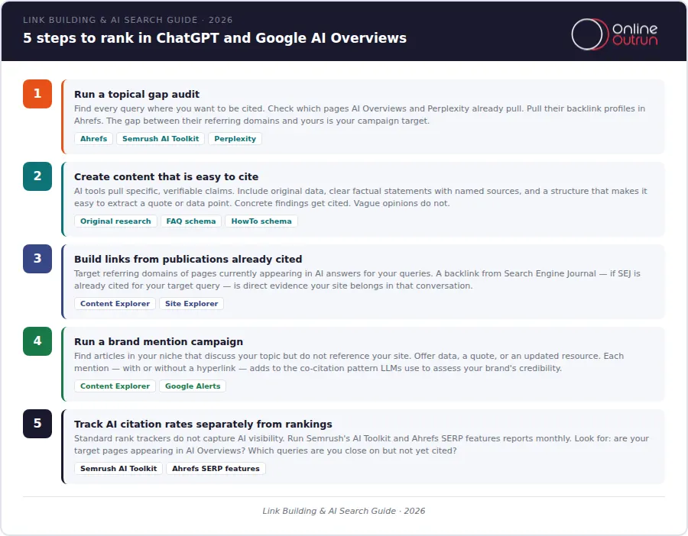688x536 pixels.
Task: Click the blue number 3 step badge
Action: point(37,259)
